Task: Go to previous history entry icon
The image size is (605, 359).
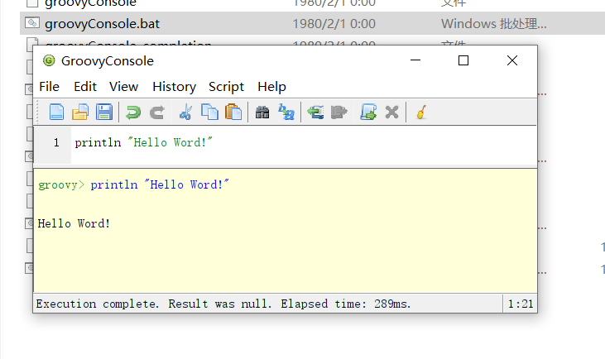Action: coord(315,112)
